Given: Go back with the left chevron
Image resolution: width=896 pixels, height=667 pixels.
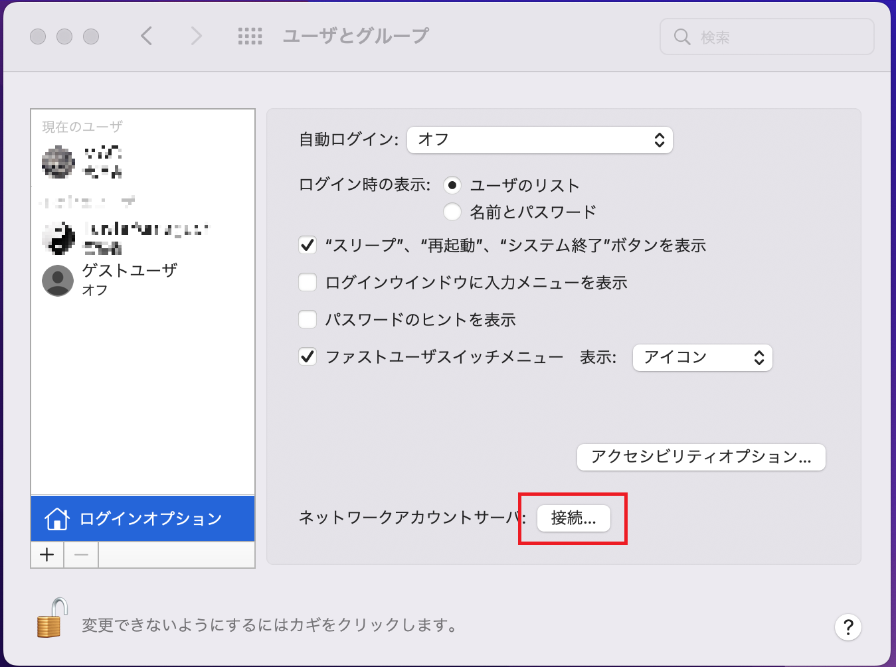Looking at the screenshot, I should [147, 36].
